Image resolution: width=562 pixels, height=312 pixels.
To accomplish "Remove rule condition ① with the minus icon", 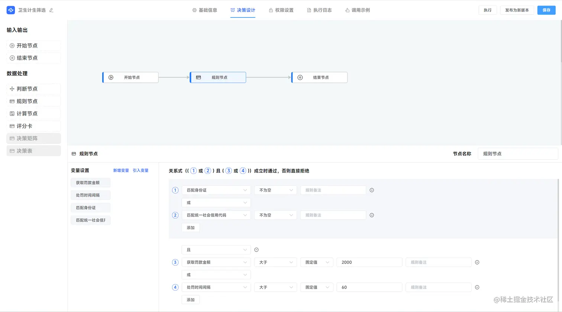I will [371, 190].
